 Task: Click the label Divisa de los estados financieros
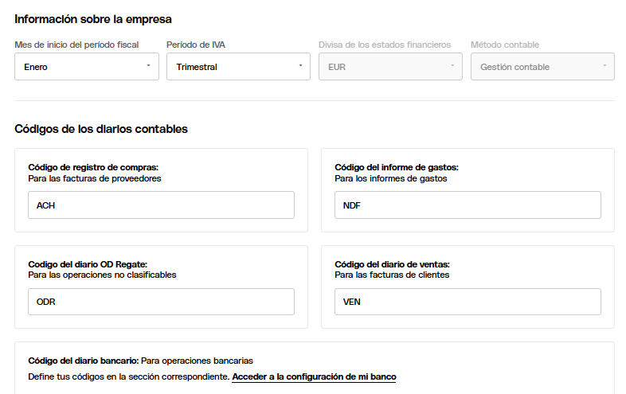(x=385, y=45)
